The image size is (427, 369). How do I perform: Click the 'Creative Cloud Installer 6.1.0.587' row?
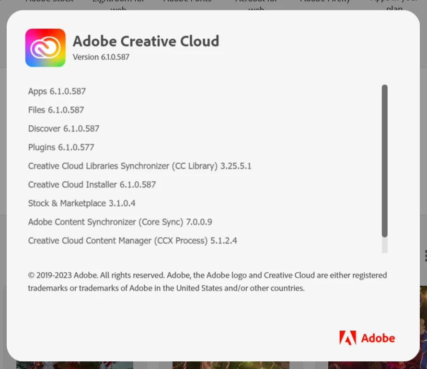point(92,185)
